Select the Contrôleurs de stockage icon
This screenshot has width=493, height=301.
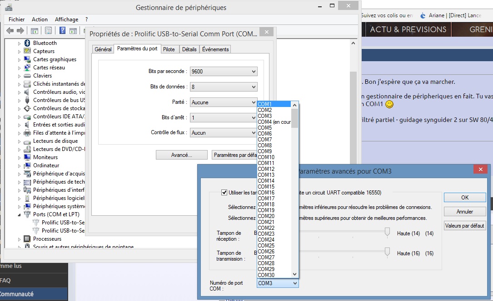[27, 108]
